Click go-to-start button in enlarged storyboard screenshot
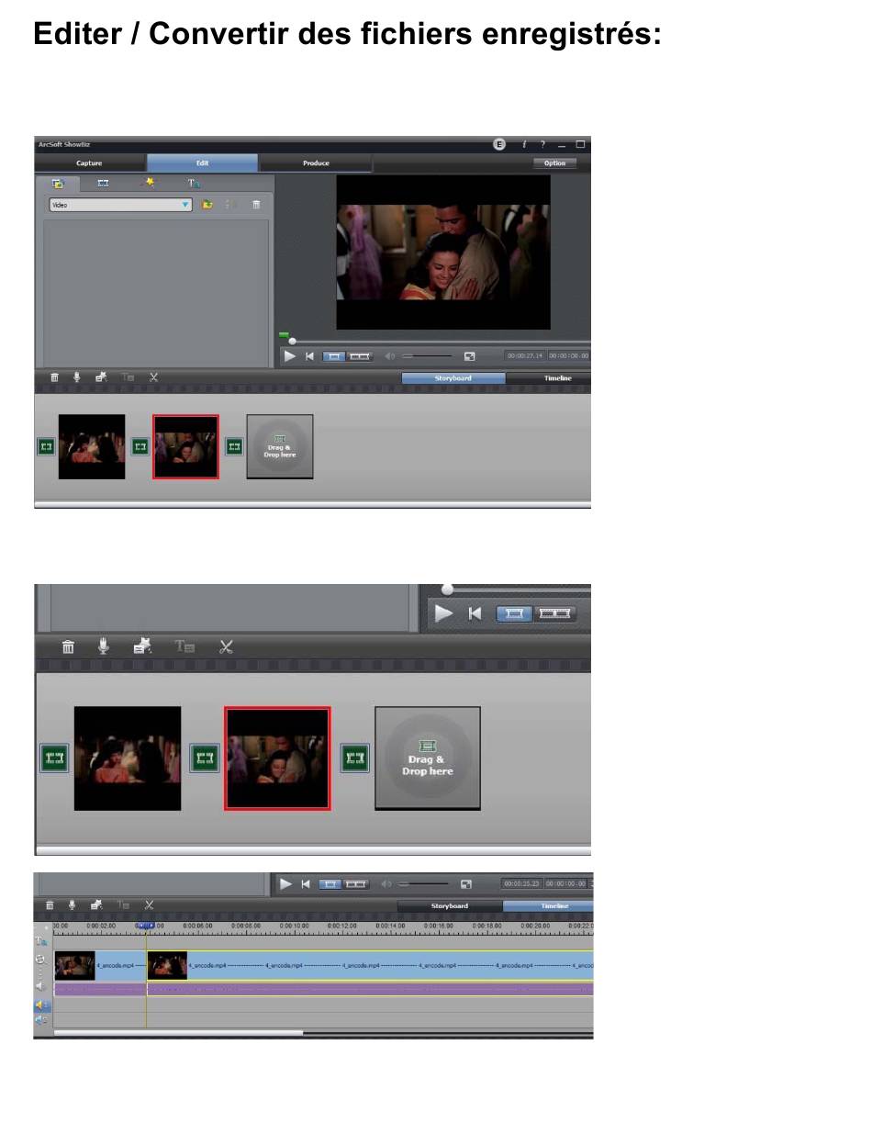The image size is (872, 1123). coord(475,613)
